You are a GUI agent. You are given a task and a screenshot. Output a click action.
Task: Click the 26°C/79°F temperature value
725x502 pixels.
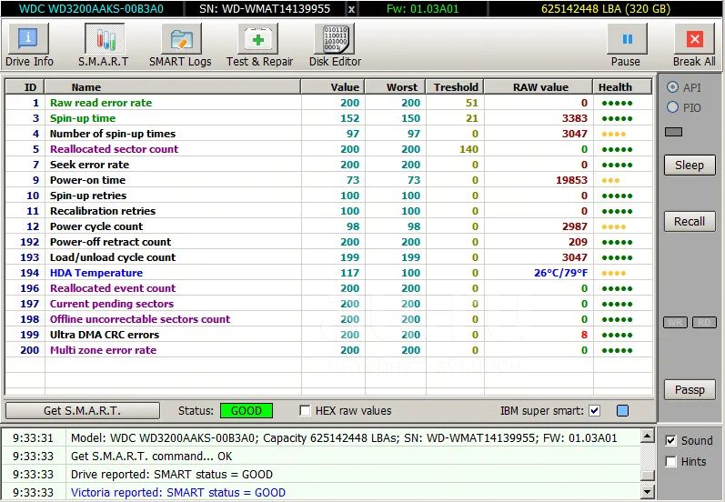561,273
